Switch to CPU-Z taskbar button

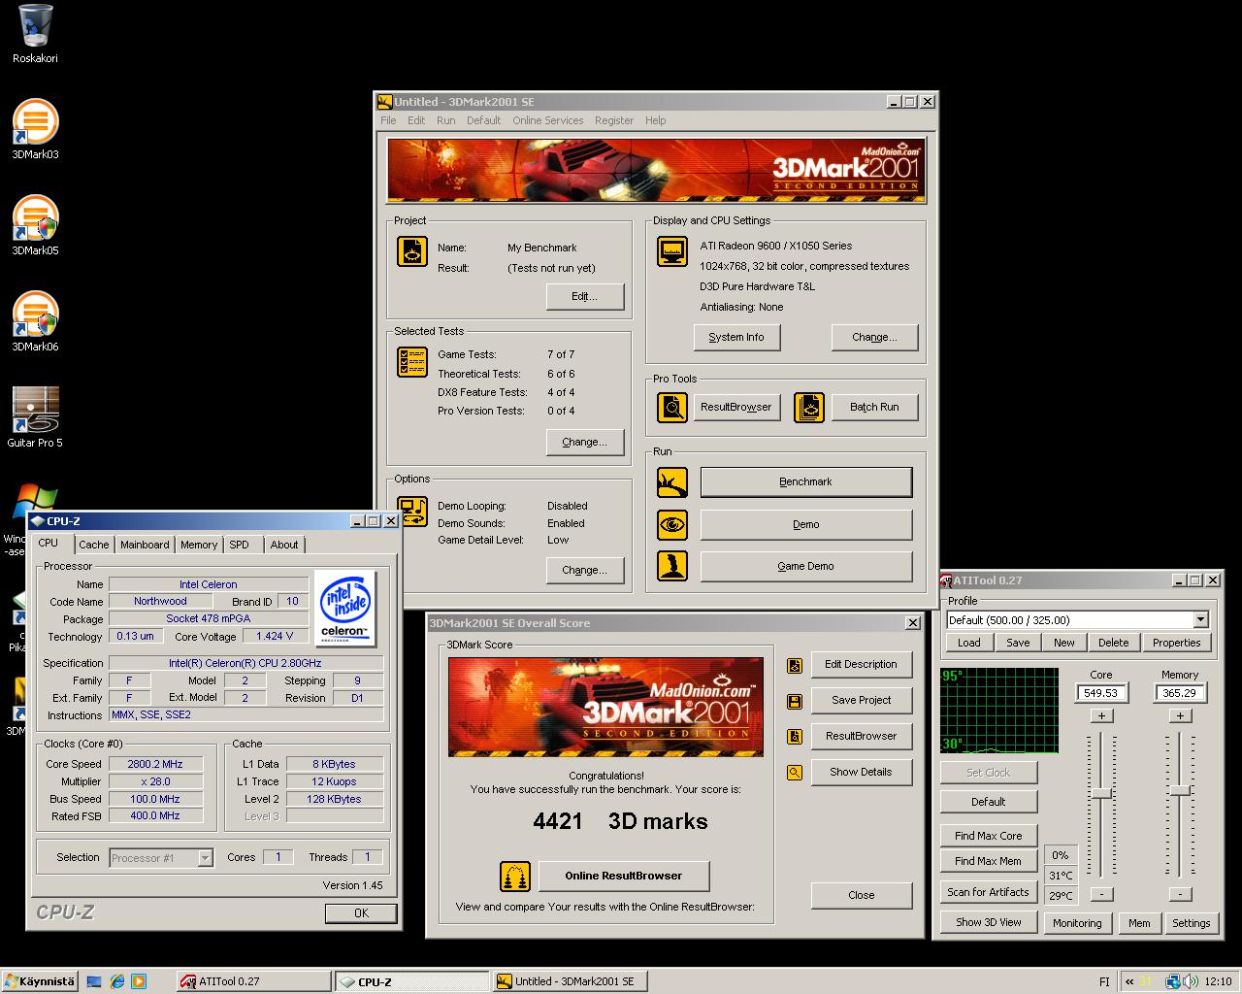click(x=411, y=981)
